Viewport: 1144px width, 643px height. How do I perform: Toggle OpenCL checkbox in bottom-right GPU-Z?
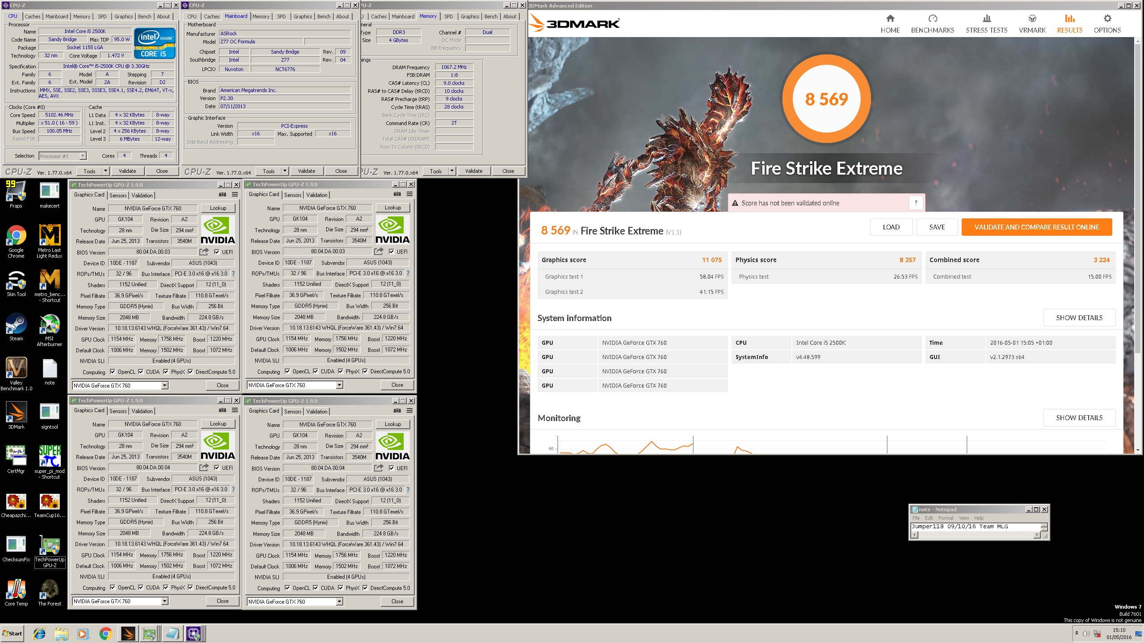287,588
